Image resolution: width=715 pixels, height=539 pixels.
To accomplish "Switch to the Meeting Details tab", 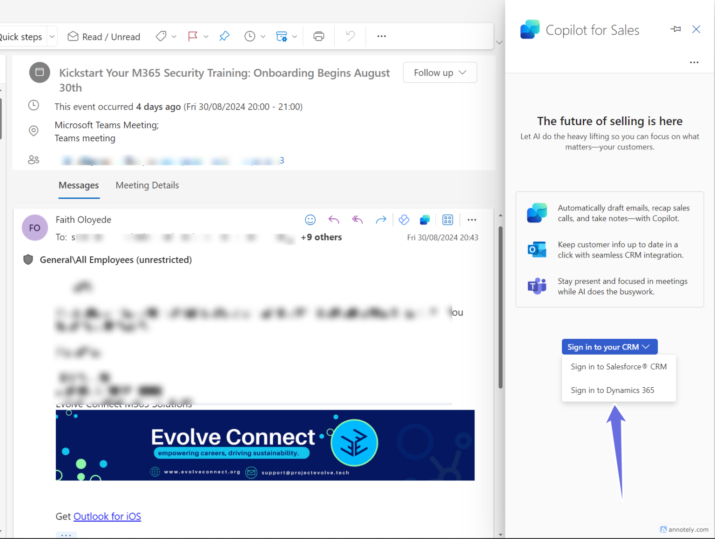I will [x=147, y=185].
